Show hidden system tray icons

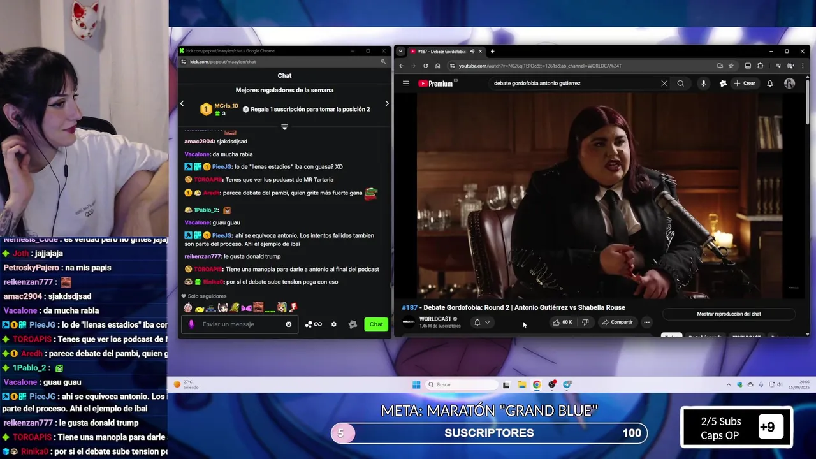pyautogui.click(x=729, y=384)
